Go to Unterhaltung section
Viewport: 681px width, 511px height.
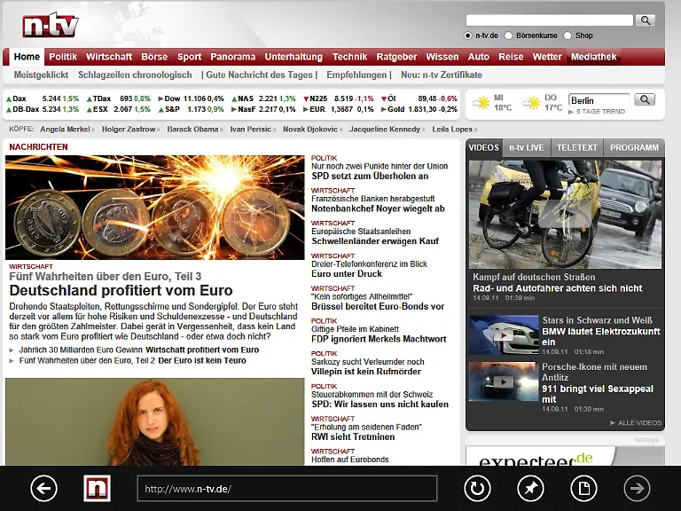[294, 57]
